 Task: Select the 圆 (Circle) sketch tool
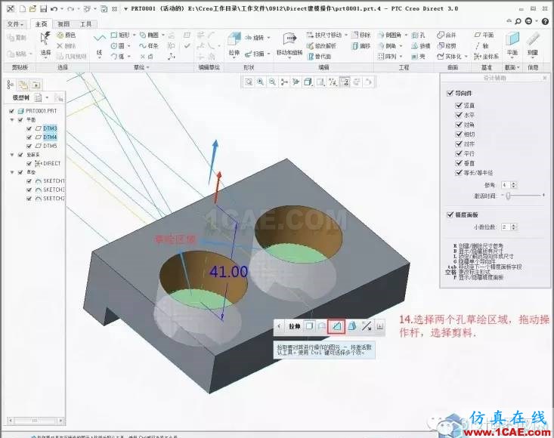coord(118,46)
